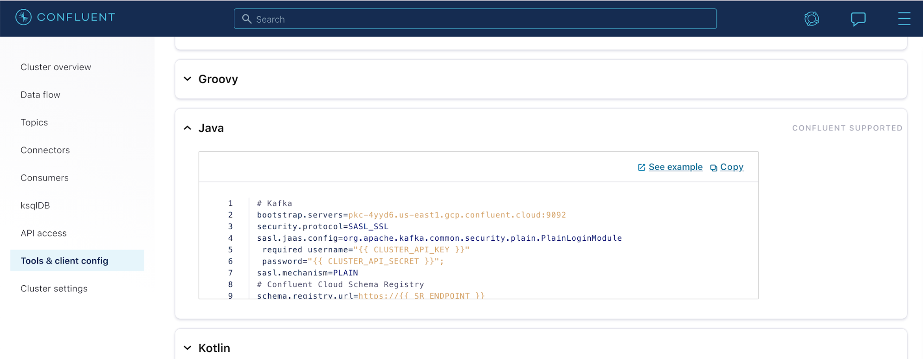Click the sasl.jaas.config code line
The width and height of the screenshot is (923, 359).
click(x=439, y=238)
